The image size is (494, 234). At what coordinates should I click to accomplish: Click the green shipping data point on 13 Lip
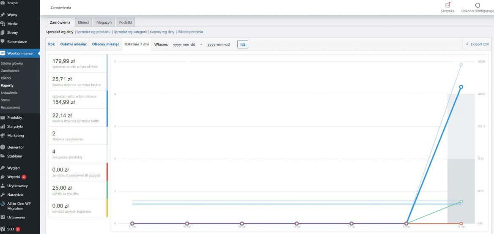click(461, 201)
